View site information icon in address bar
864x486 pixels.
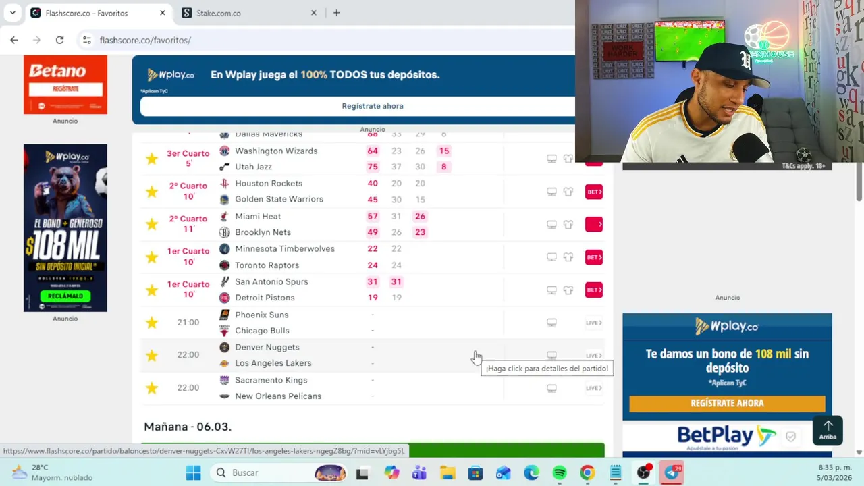click(x=86, y=40)
